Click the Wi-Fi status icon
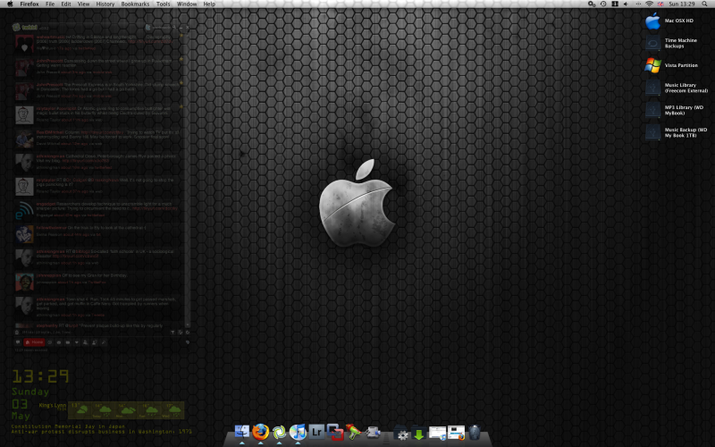Image resolution: width=715 pixels, height=447 pixels. (650, 4)
